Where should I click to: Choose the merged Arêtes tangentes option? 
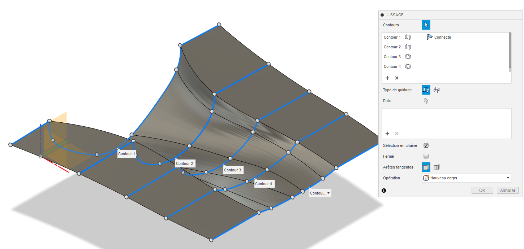tap(426, 167)
